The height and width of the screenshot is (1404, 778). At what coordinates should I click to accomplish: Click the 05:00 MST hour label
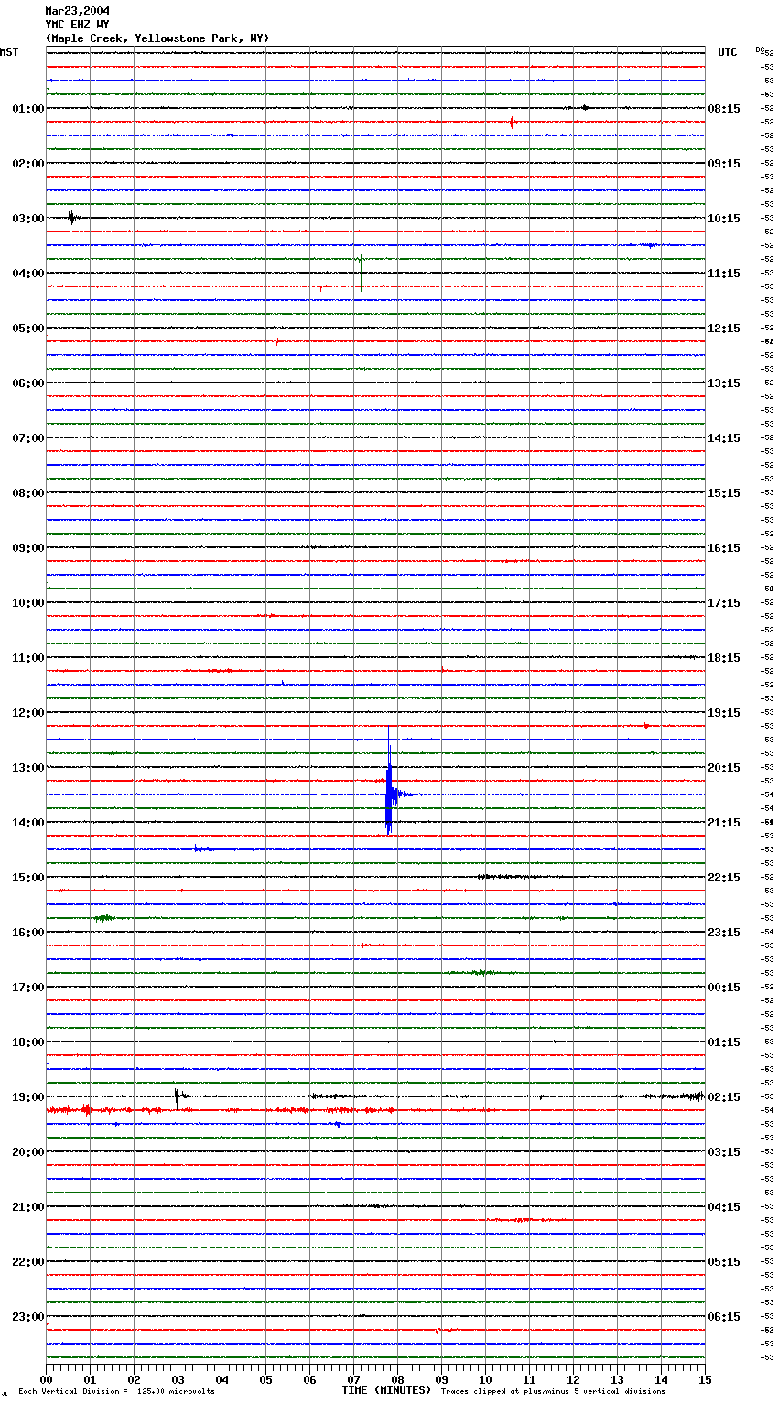click(28, 329)
